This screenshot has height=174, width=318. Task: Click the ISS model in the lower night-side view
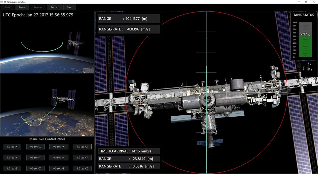(63, 99)
